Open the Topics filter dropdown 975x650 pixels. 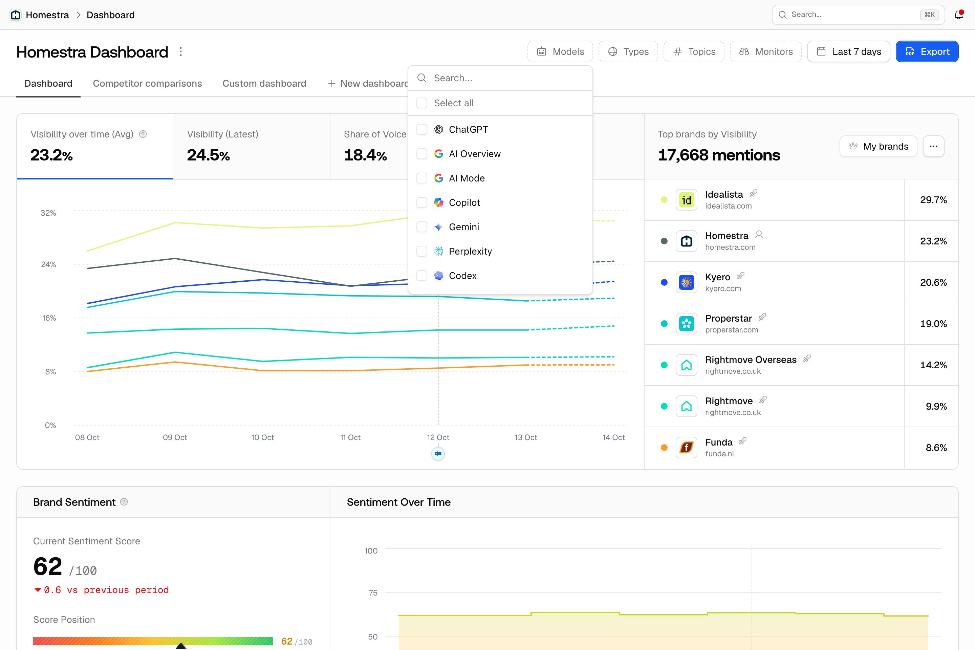pos(694,51)
